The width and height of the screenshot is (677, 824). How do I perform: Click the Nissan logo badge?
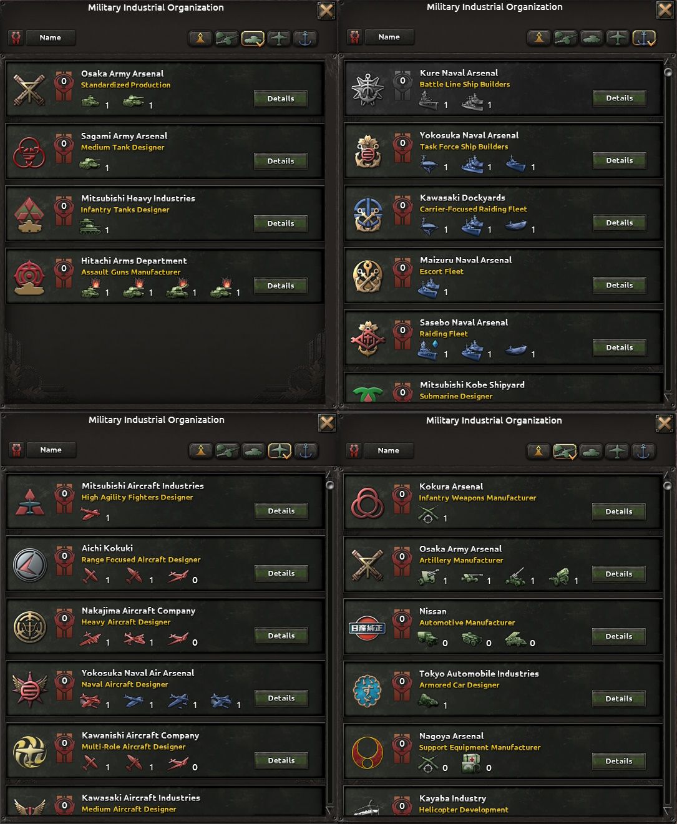pos(367,628)
